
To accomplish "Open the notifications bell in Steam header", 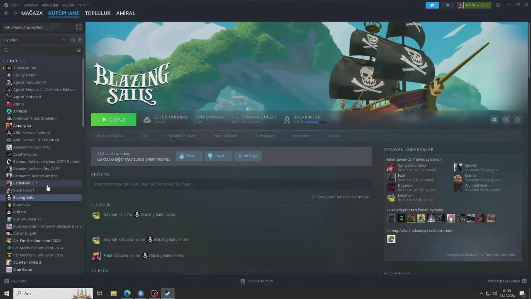I will [x=448, y=5].
